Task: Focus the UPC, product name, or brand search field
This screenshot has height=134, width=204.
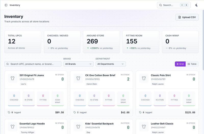Action: click(x=33, y=64)
